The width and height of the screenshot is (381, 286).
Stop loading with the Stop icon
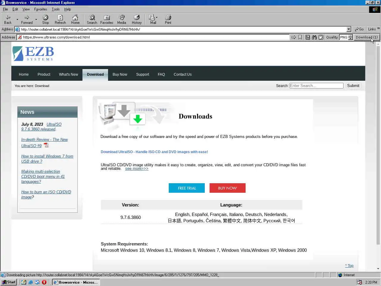(46, 20)
